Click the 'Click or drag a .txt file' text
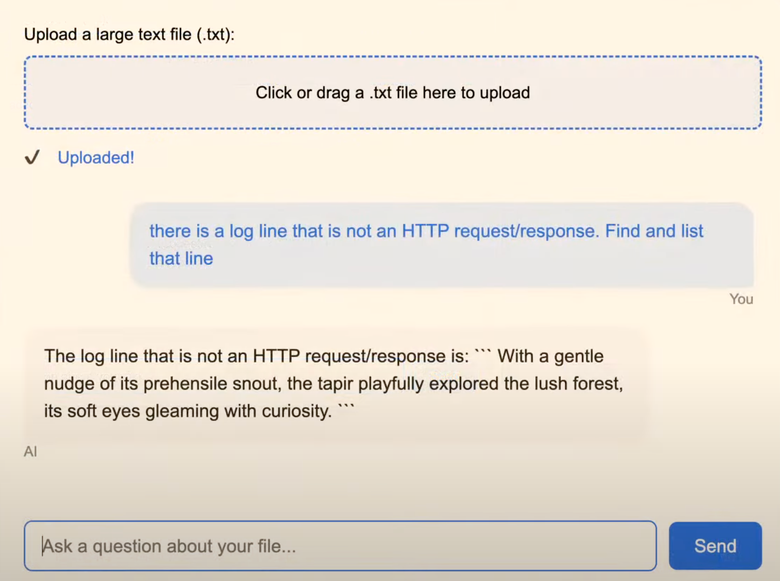The image size is (780, 581). (392, 93)
